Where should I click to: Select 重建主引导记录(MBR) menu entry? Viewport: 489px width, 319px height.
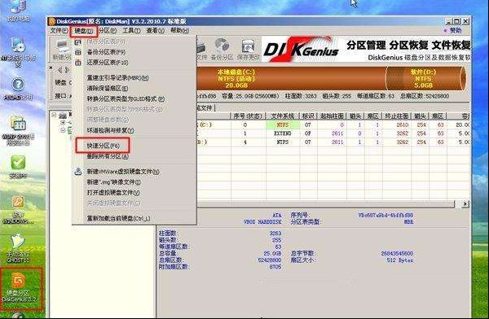117,78
